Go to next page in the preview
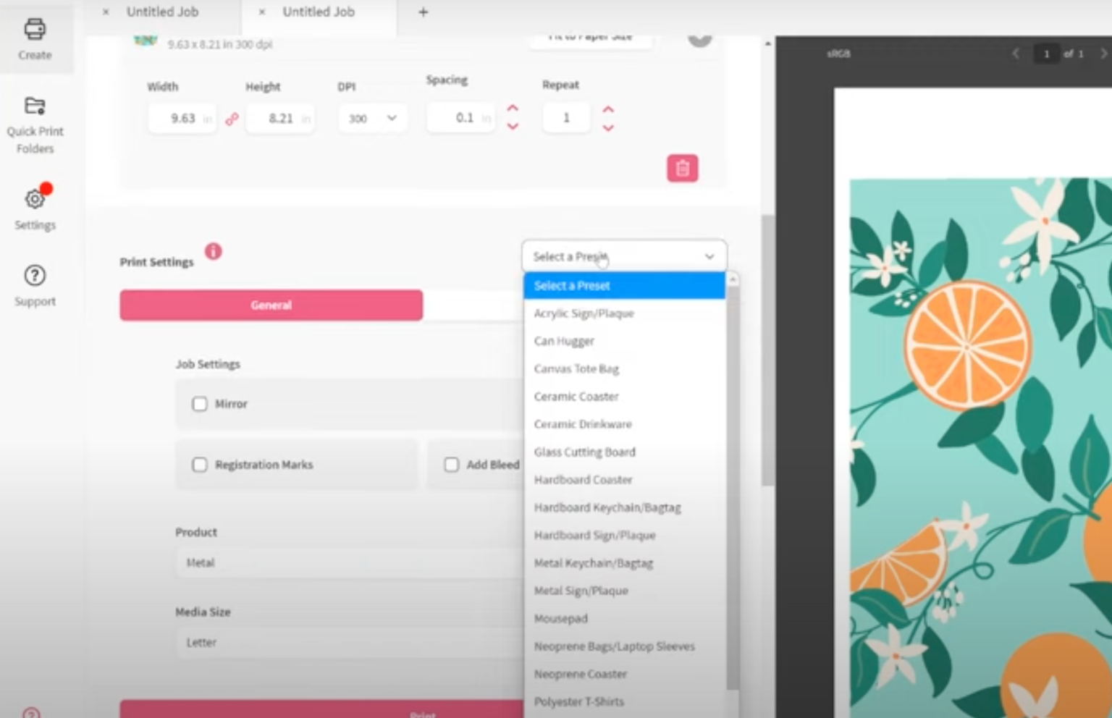1112x718 pixels. [x=1103, y=54]
